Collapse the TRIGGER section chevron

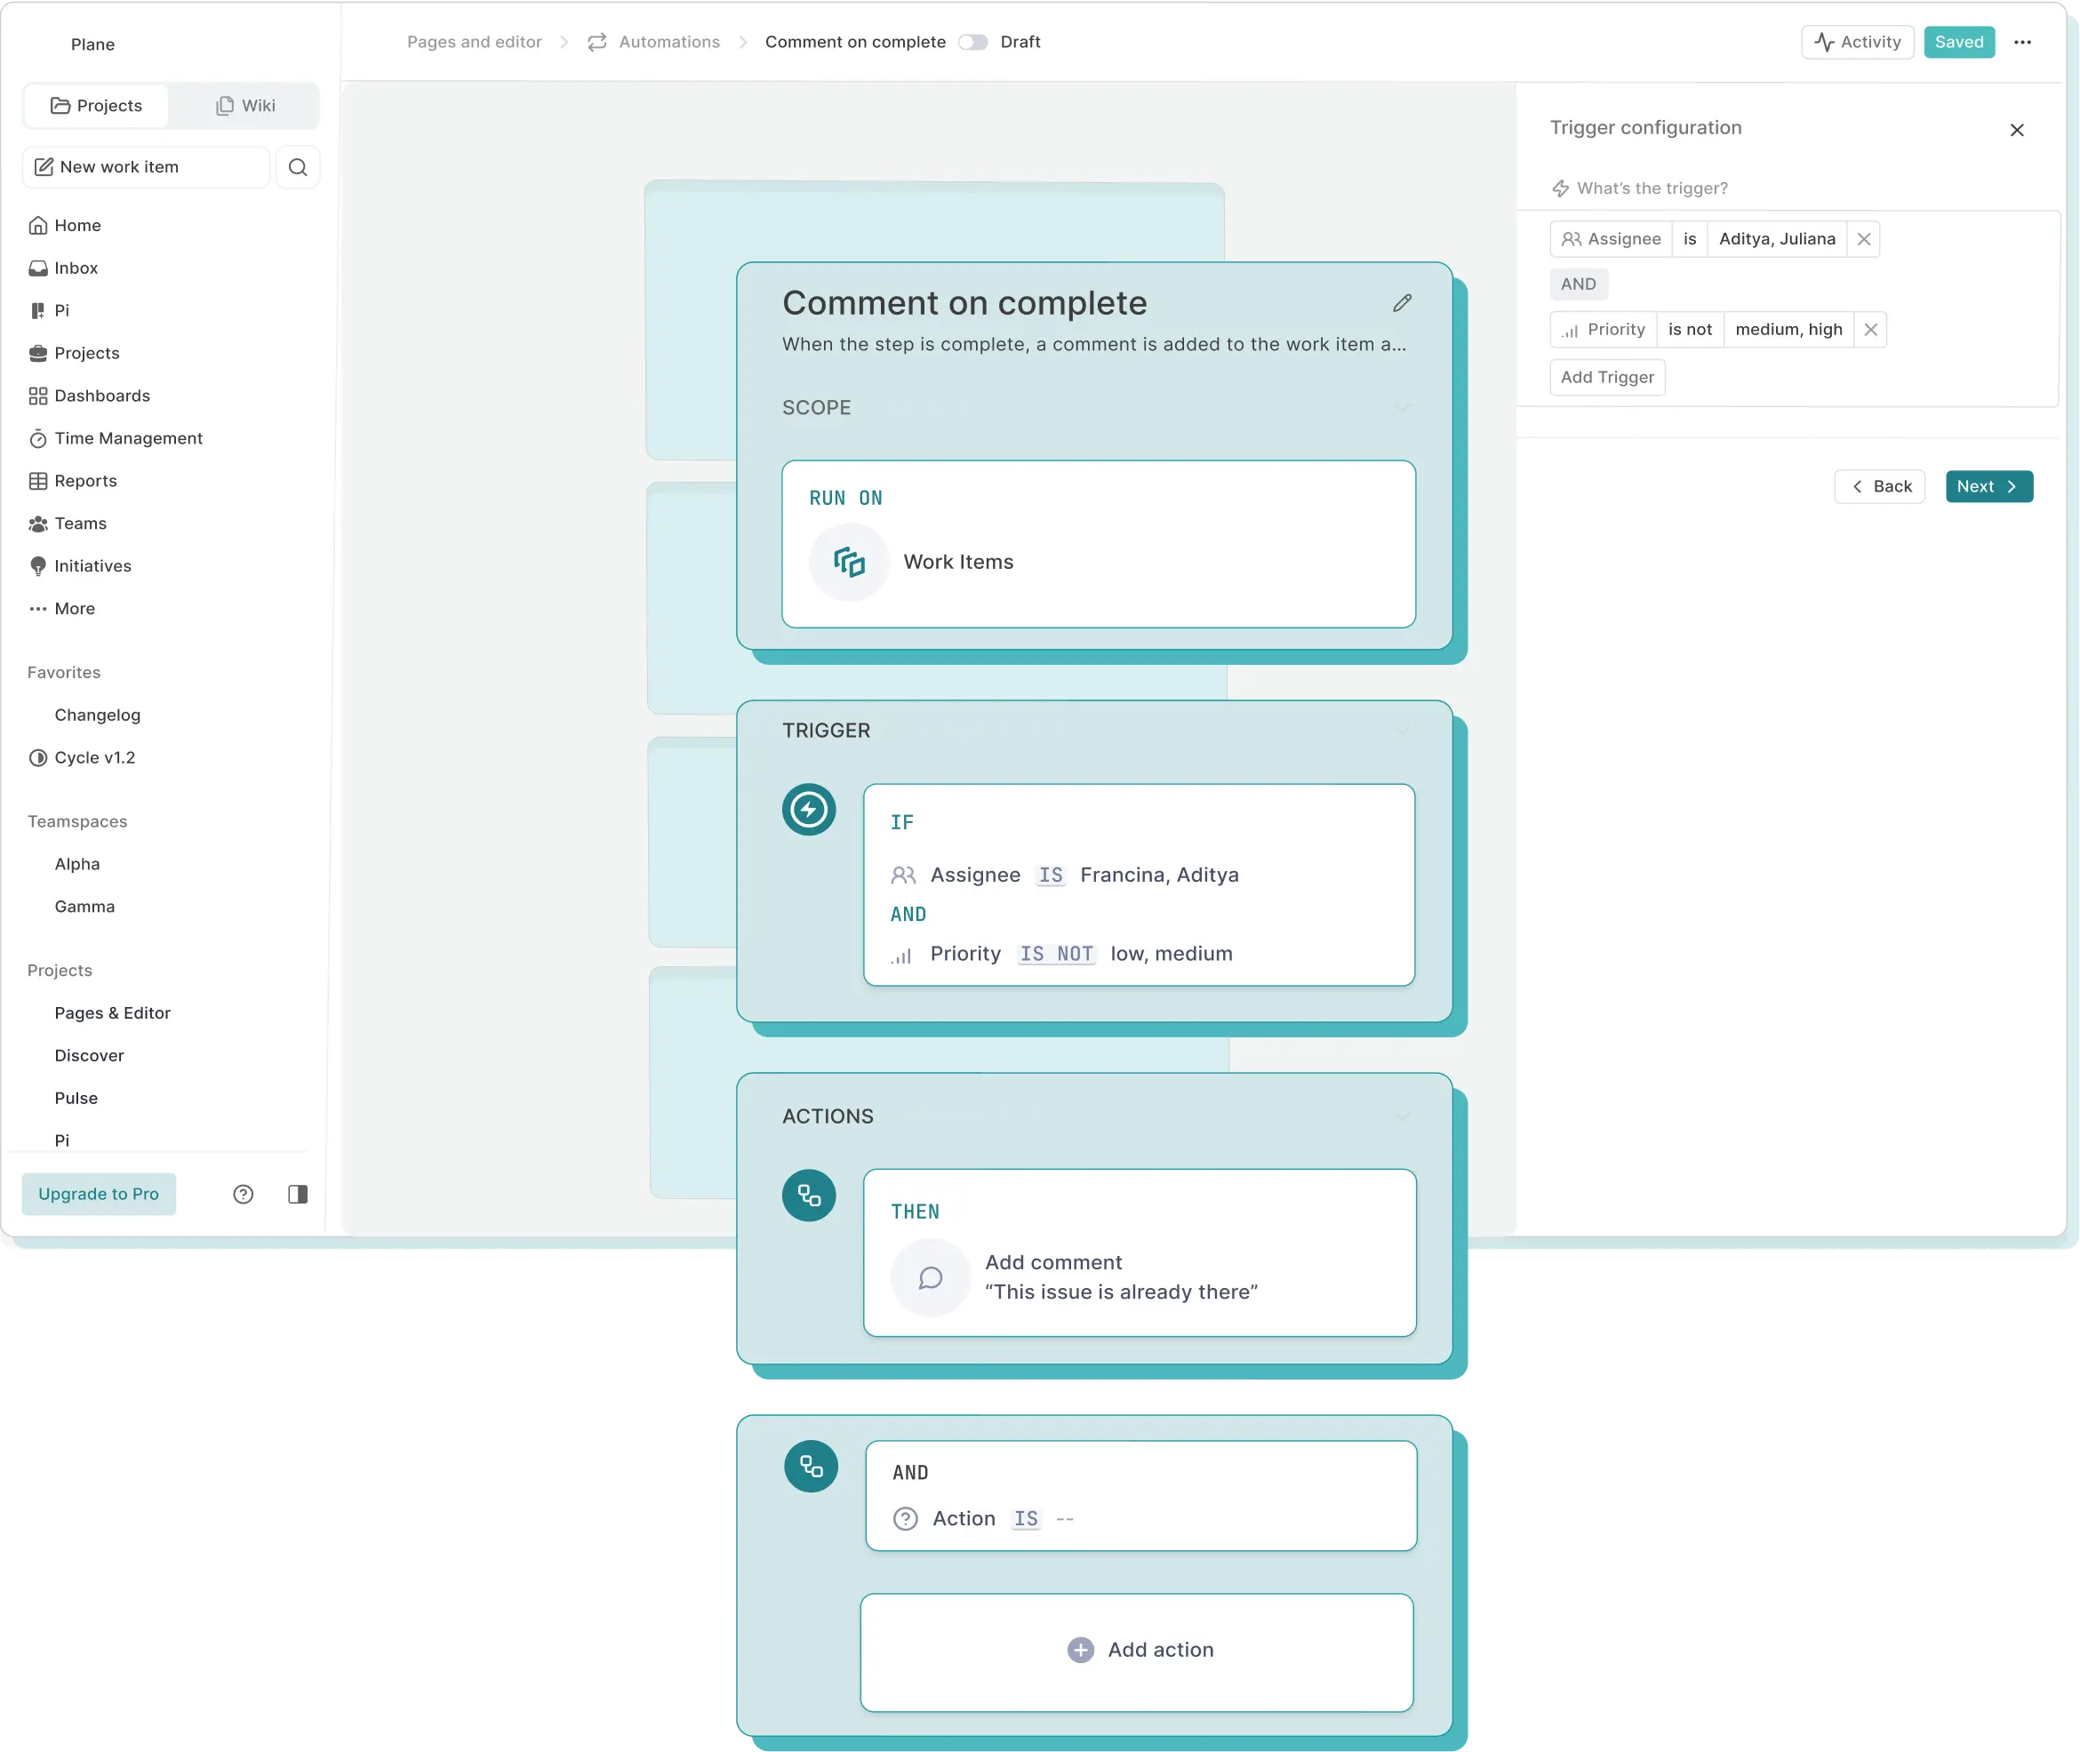click(1402, 731)
